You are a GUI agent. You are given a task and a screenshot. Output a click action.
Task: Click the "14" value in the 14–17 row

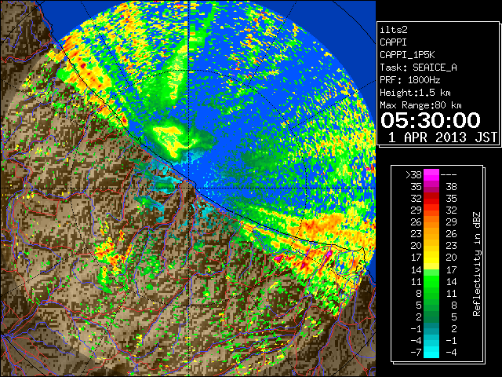click(417, 269)
